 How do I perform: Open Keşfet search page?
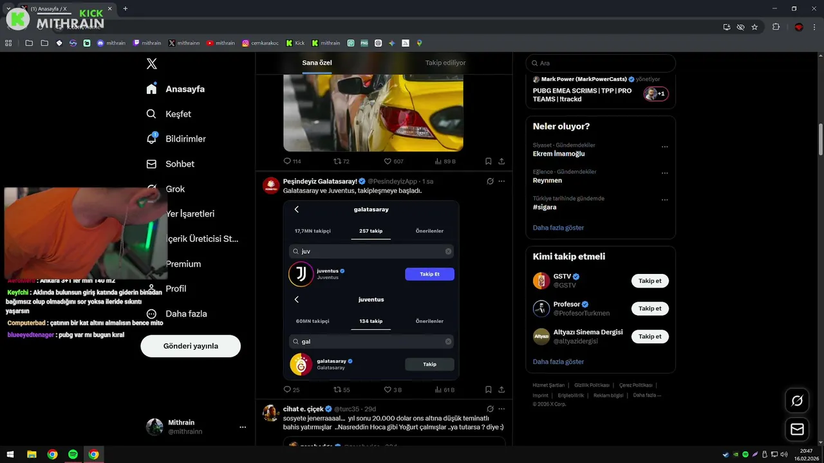pyautogui.click(x=169, y=114)
